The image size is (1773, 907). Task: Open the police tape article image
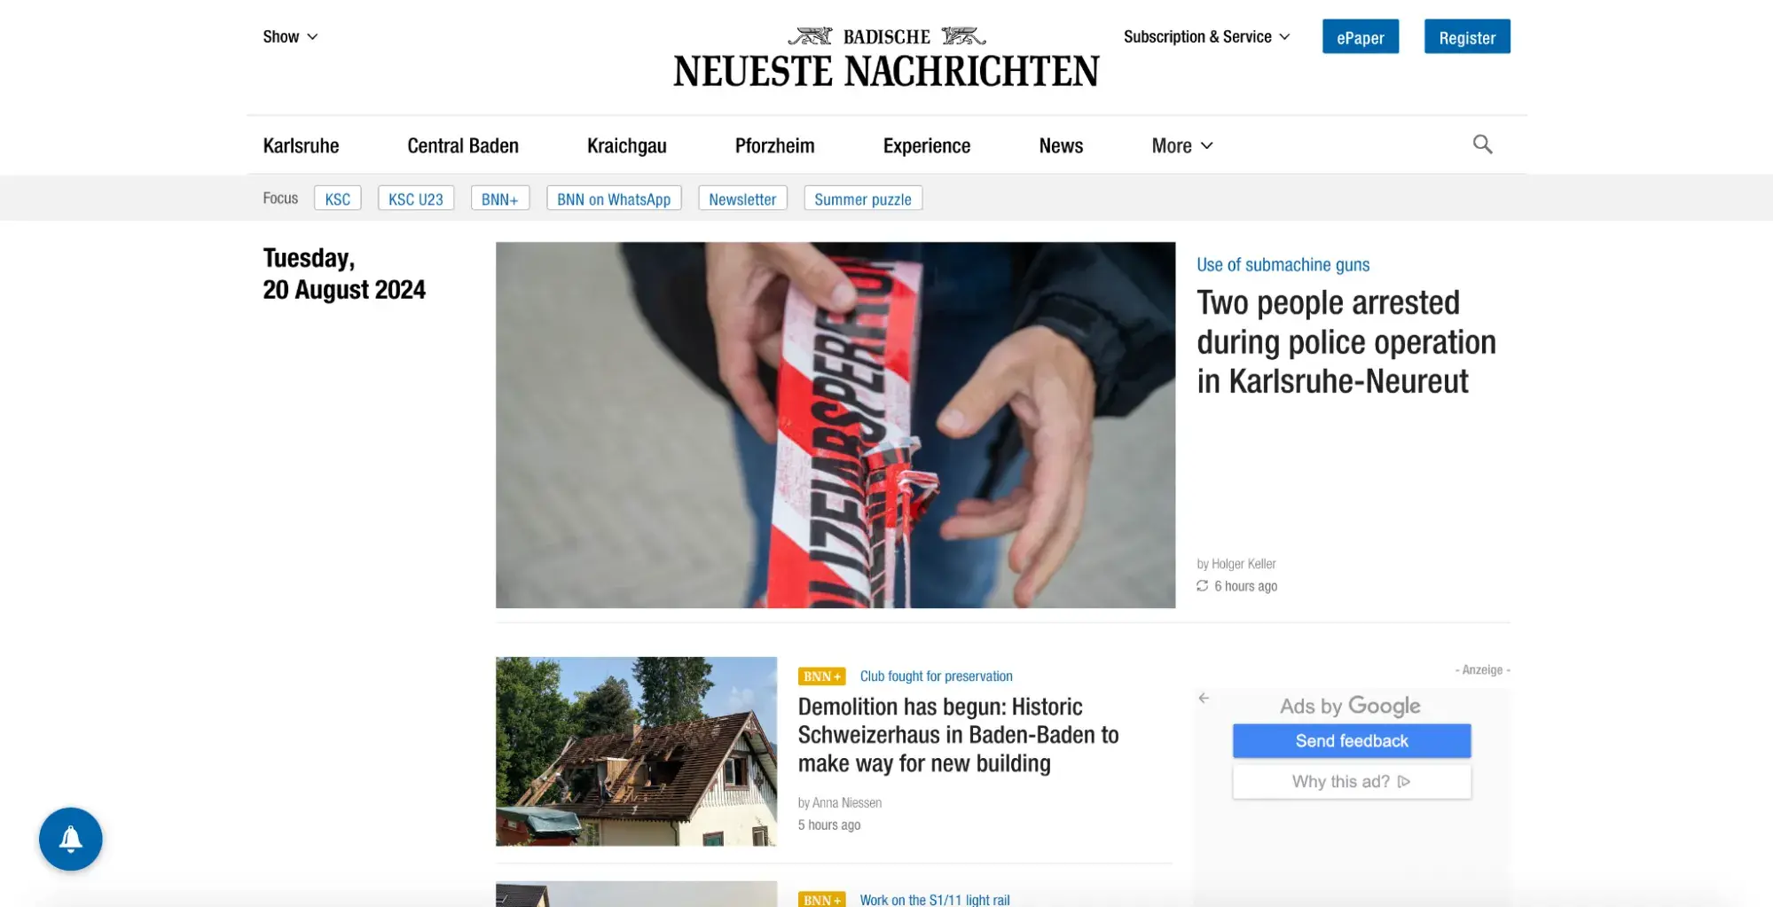pos(835,425)
